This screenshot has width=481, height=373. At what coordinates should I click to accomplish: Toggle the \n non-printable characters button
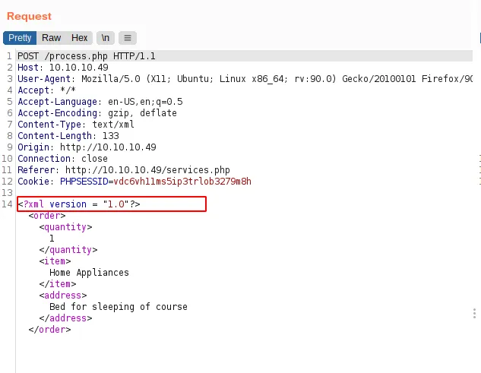tap(106, 37)
